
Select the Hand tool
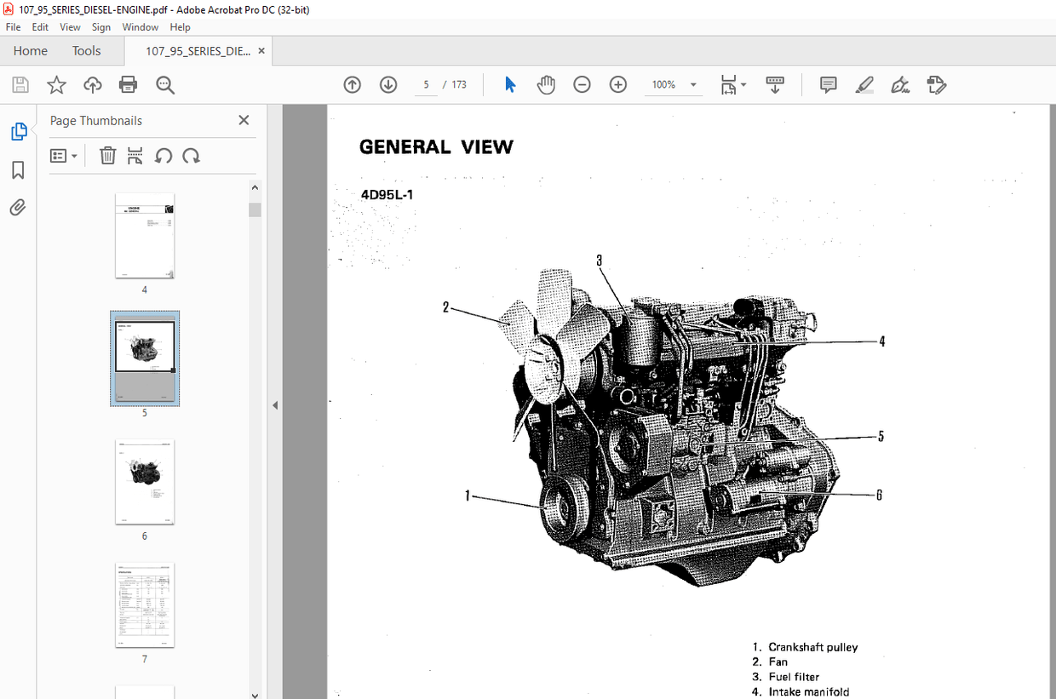coord(546,84)
